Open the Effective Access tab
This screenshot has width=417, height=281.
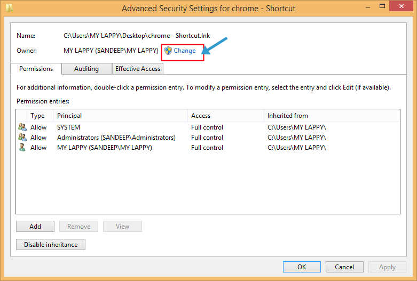tap(138, 69)
